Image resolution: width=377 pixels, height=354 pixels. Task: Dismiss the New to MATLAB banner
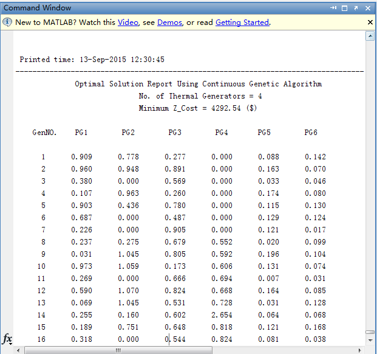pyautogui.click(x=370, y=22)
